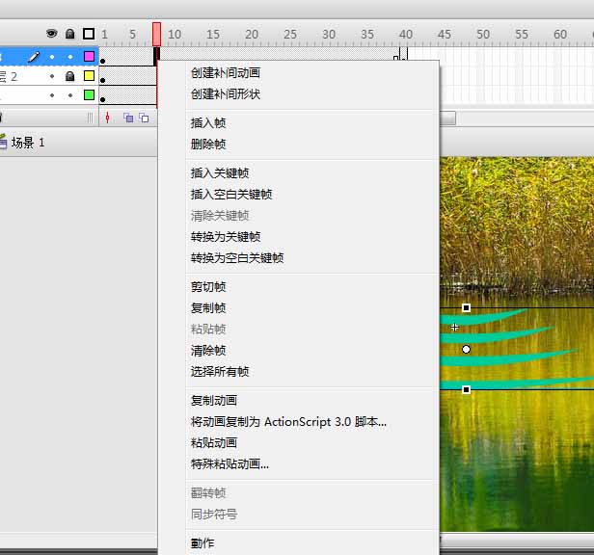594x555 pixels.
Task: Choose 删除帧 in the context menu
Action: click(208, 144)
